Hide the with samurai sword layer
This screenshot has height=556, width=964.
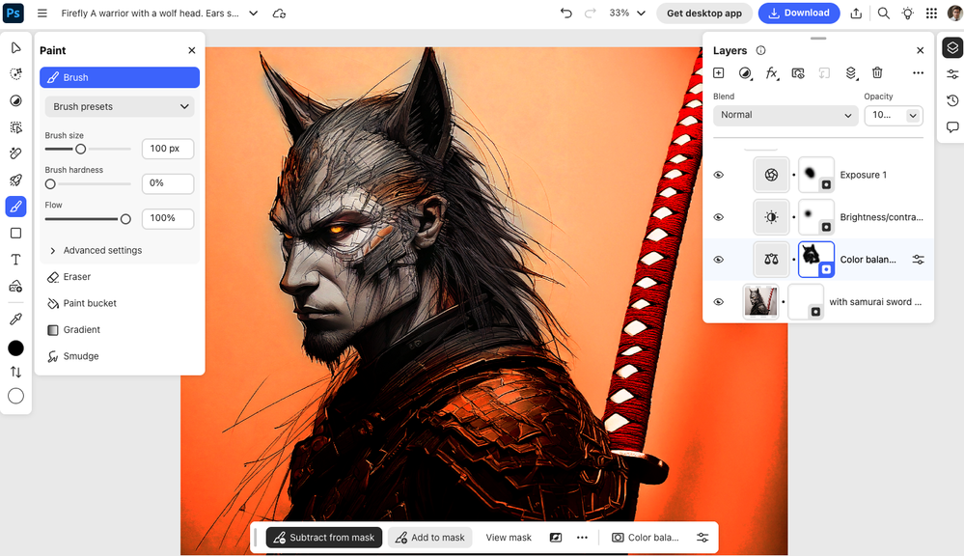coord(718,302)
